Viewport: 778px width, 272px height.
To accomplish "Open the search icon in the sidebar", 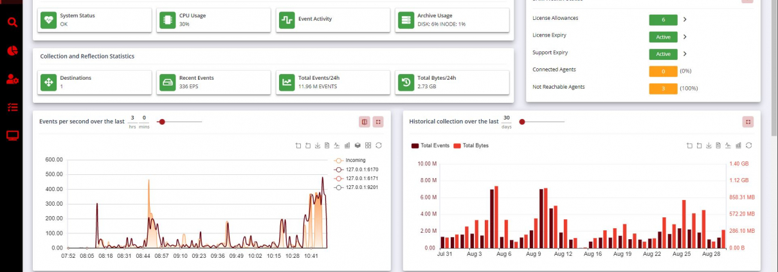I will click(12, 23).
